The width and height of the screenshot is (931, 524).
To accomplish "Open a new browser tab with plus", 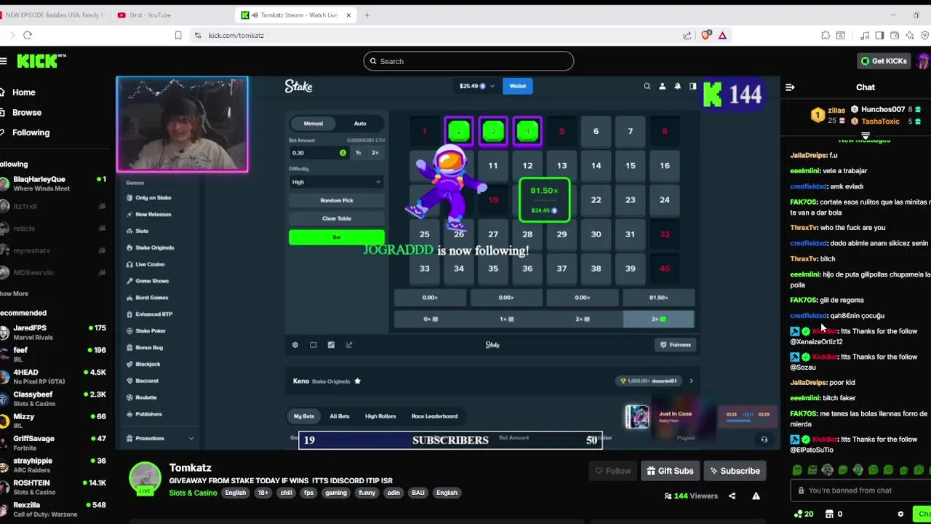I will pyautogui.click(x=367, y=15).
